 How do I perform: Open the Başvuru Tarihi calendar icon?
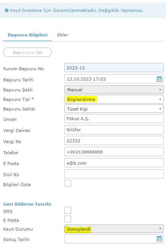tap(159, 79)
